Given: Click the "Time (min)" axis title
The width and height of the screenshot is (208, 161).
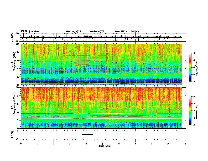Looking at the screenshot, I should pyautogui.click(x=105, y=146).
